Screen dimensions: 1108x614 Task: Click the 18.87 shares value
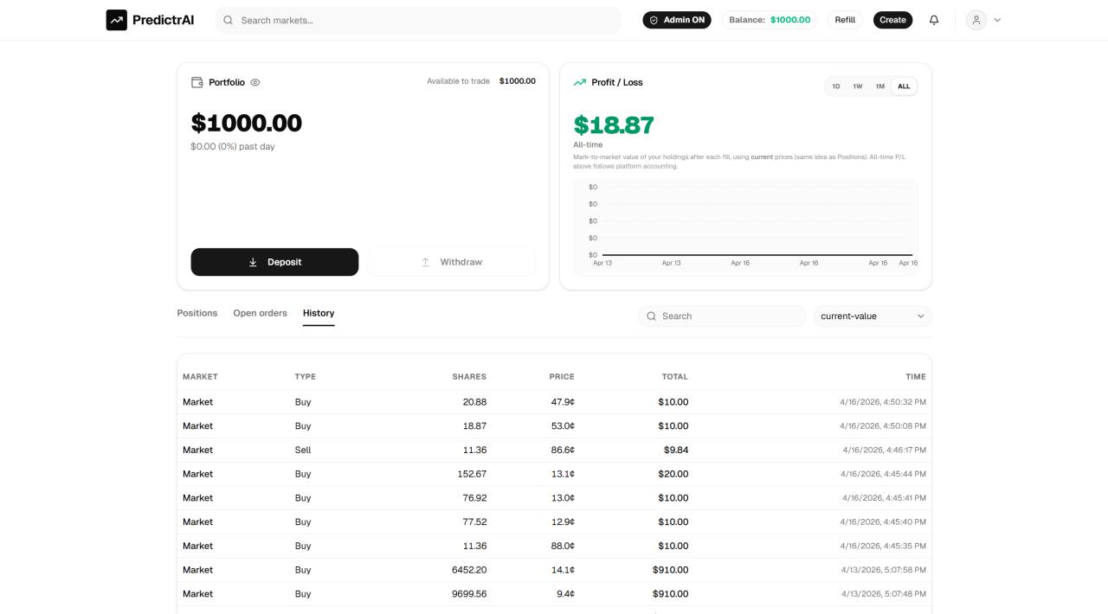pos(474,426)
